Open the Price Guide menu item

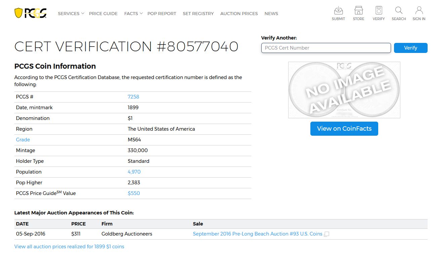coord(103,14)
